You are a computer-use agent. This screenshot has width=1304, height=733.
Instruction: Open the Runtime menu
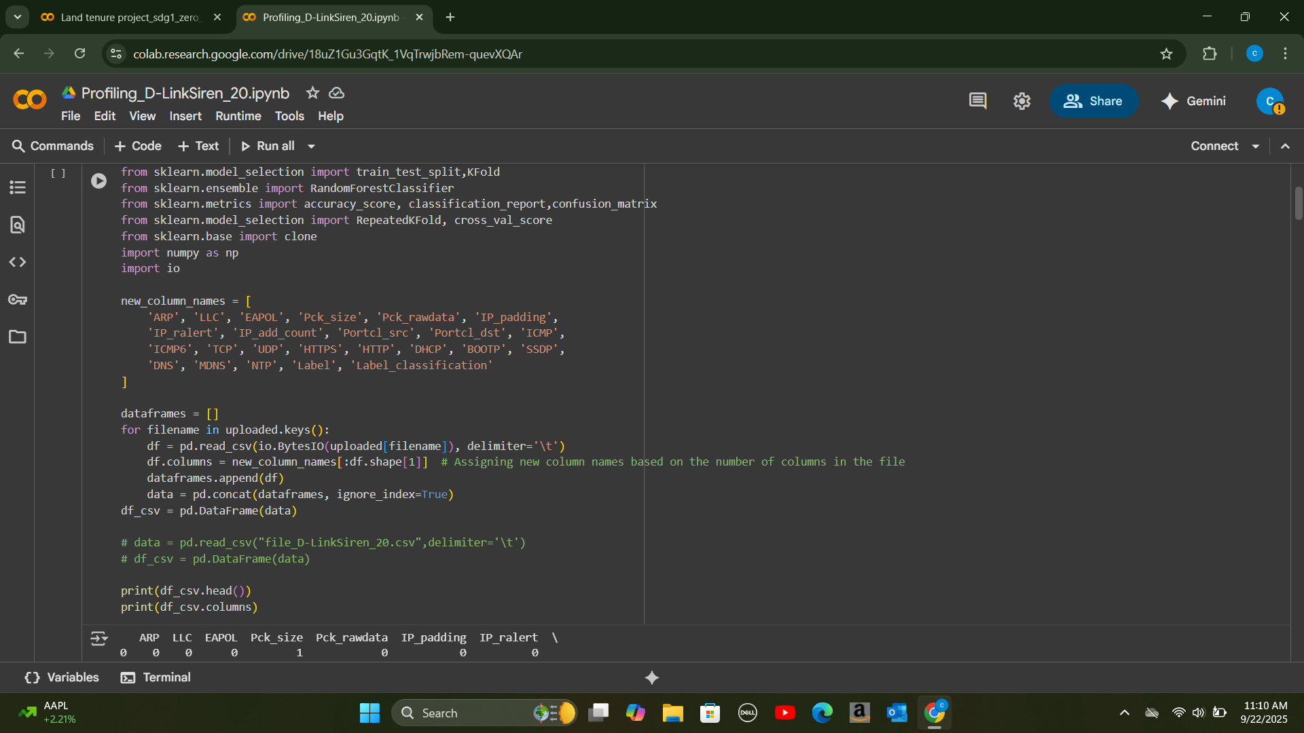pos(238,116)
